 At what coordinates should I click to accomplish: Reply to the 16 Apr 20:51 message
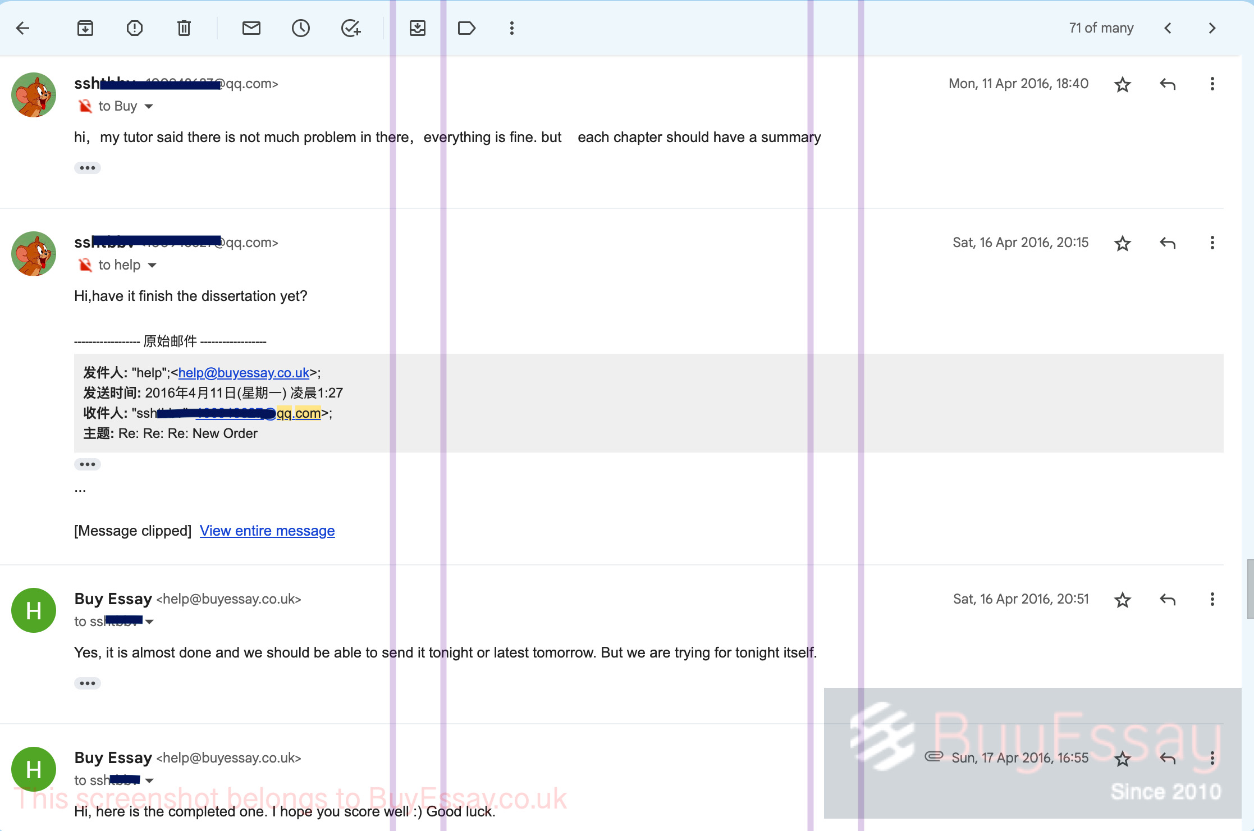pos(1168,600)
